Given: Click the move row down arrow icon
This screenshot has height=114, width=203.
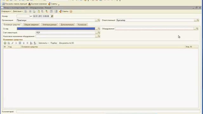Looking at the screenshot, I should [x=28, y=43].
